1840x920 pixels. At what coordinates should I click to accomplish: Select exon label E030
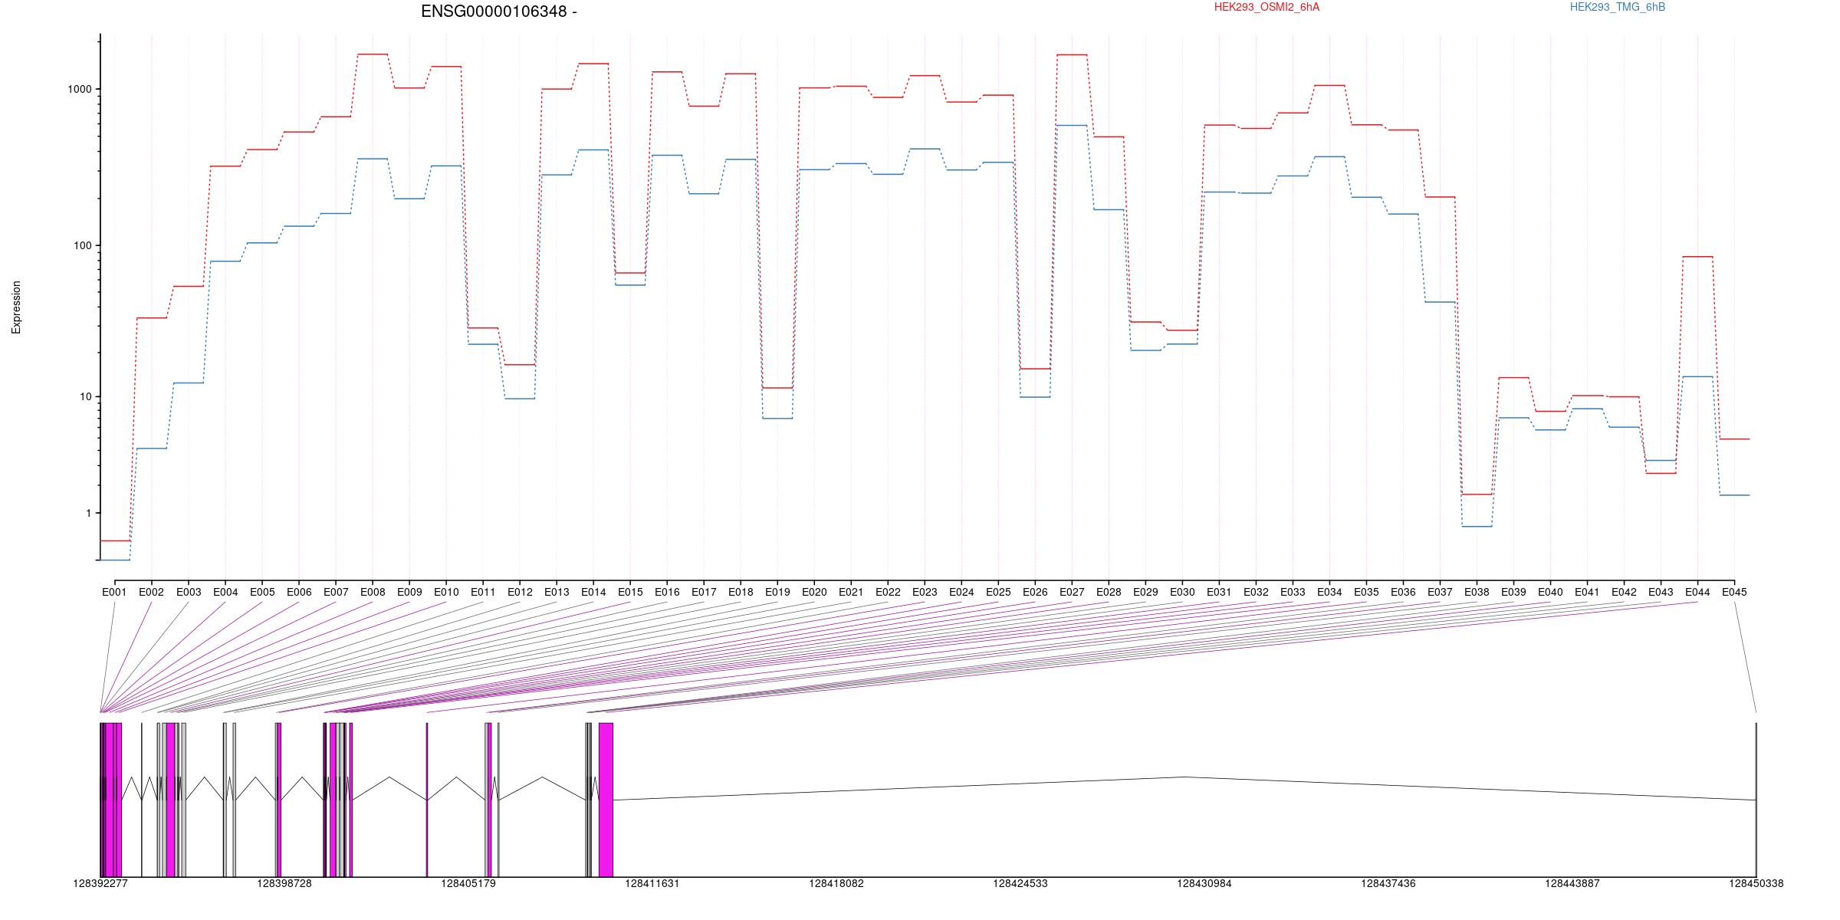coord(1182,592)
